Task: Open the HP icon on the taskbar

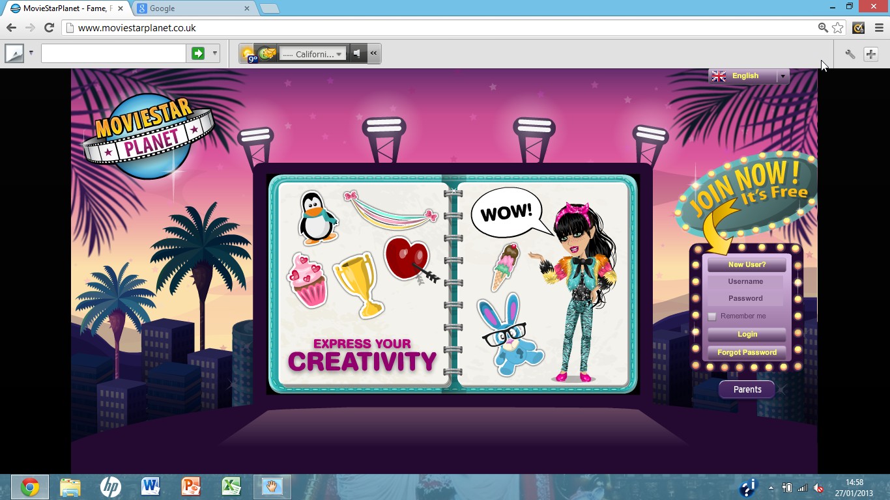Action: (x=110, y=487)
